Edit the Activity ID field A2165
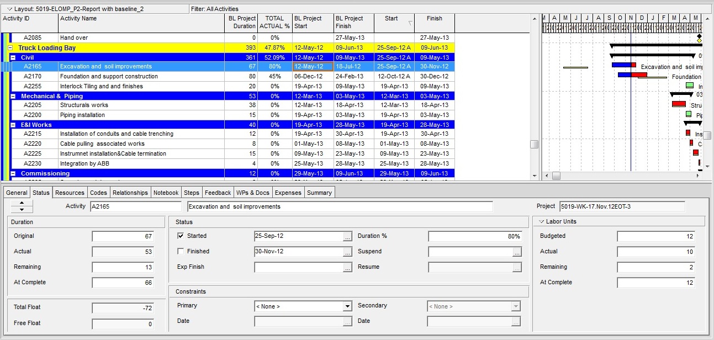The width and height of the screenshot is (714, 340). point(135,206)
